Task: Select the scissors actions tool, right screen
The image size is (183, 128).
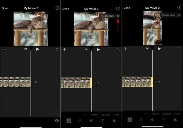Action: coord(130,120)
